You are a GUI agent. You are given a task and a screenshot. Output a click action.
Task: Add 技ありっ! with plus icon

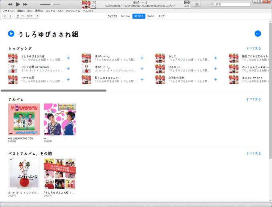click(x=216, y=69)
